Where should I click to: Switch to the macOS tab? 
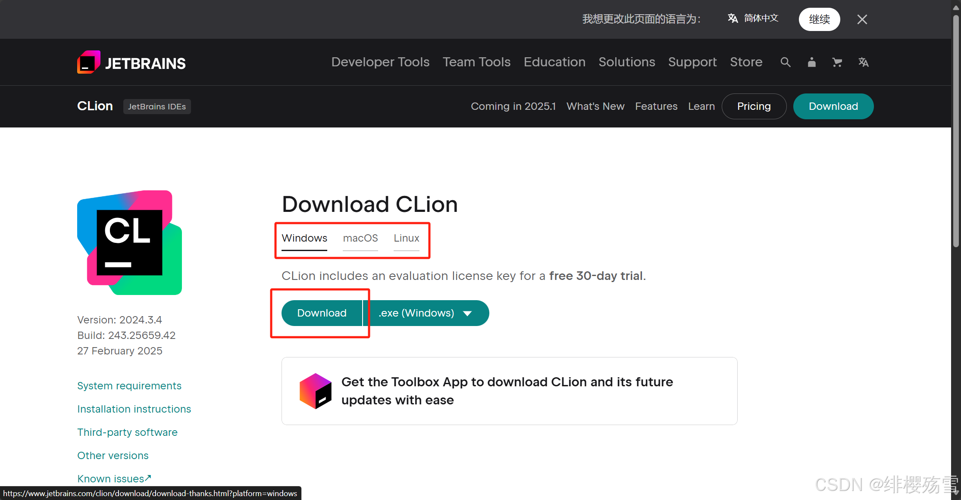pyautogui.click(x=360, y=238)
